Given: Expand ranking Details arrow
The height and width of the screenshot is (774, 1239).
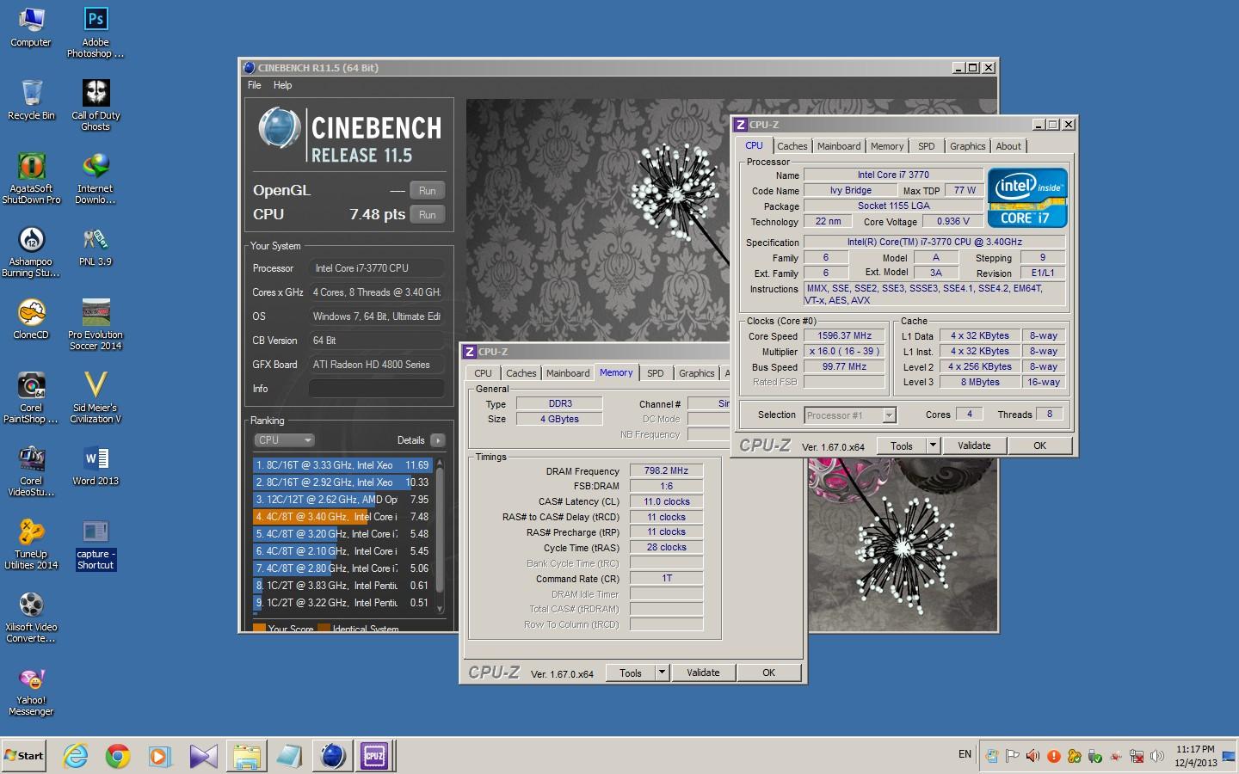Looking at the screenshot, I should [438, 440].
